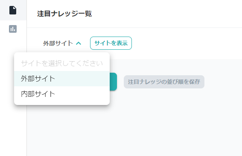Screen dimensions: 242x156
Task: Pick the highlighted 外部サイト menu entry
Action: 62,79
